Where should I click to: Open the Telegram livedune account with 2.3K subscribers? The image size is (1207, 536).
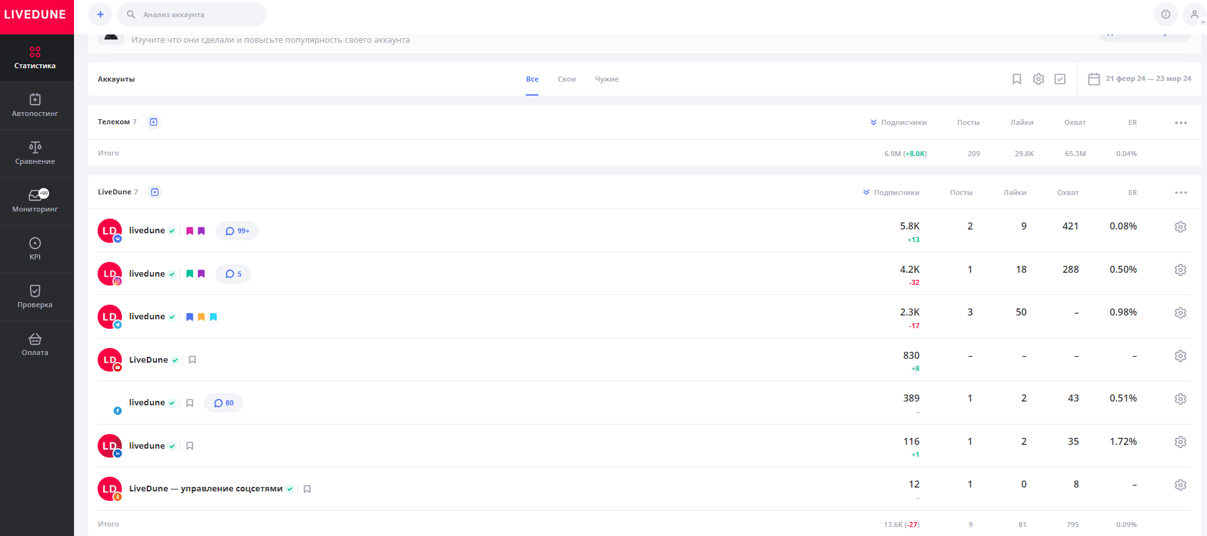pos(147,317)
